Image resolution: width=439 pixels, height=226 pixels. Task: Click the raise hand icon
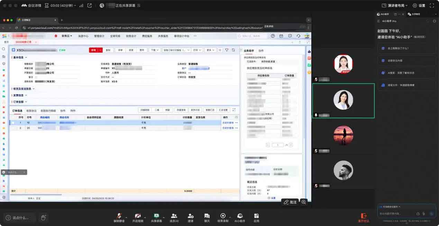pos(44,218)
